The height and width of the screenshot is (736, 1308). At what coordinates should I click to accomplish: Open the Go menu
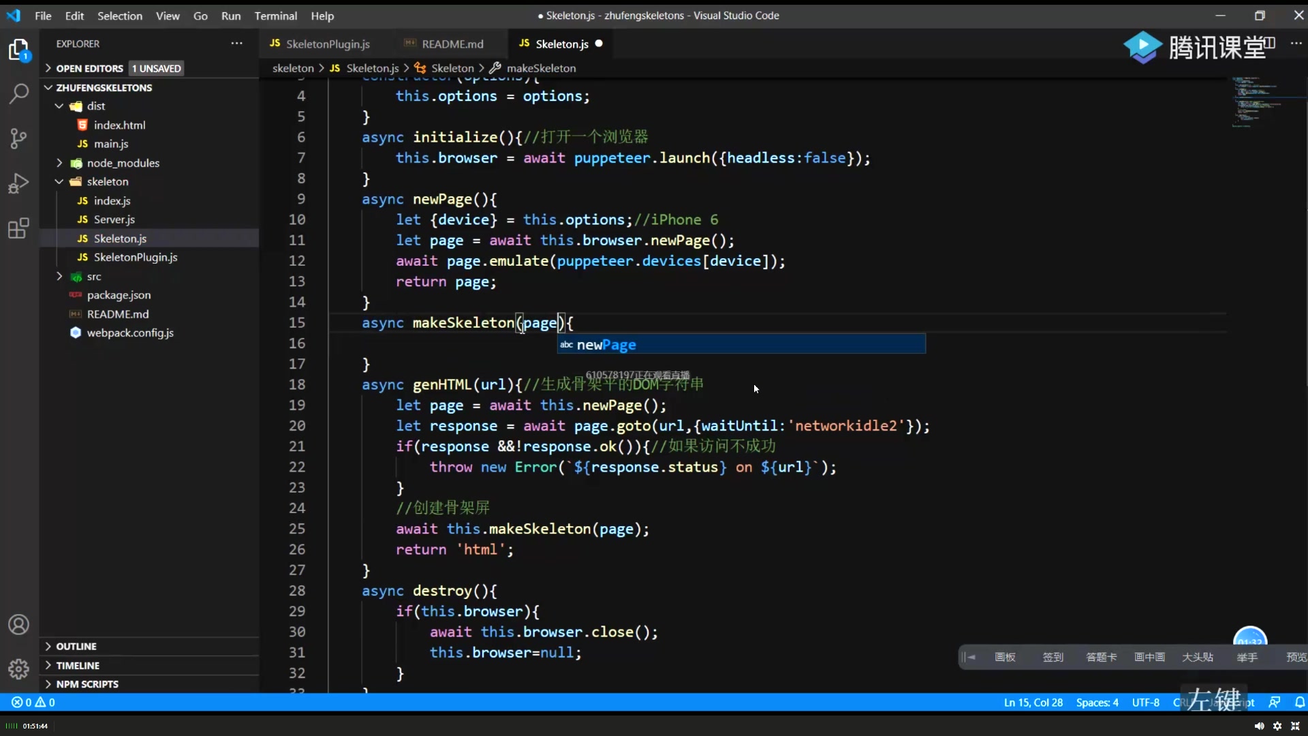click(200, 16)
